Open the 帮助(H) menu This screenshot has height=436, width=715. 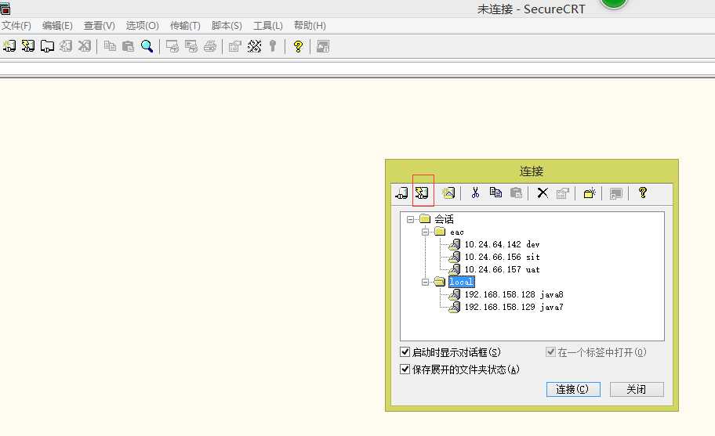[x=310, y=26]
